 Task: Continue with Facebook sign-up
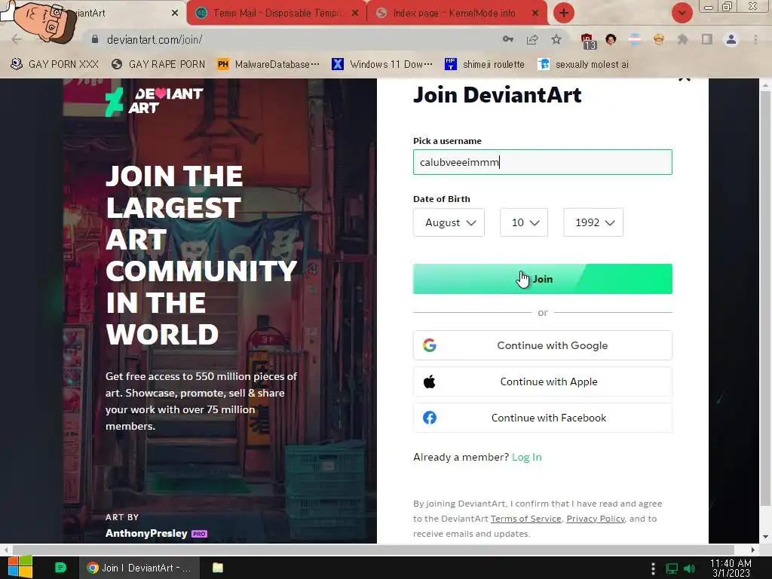tap(543, 418)
